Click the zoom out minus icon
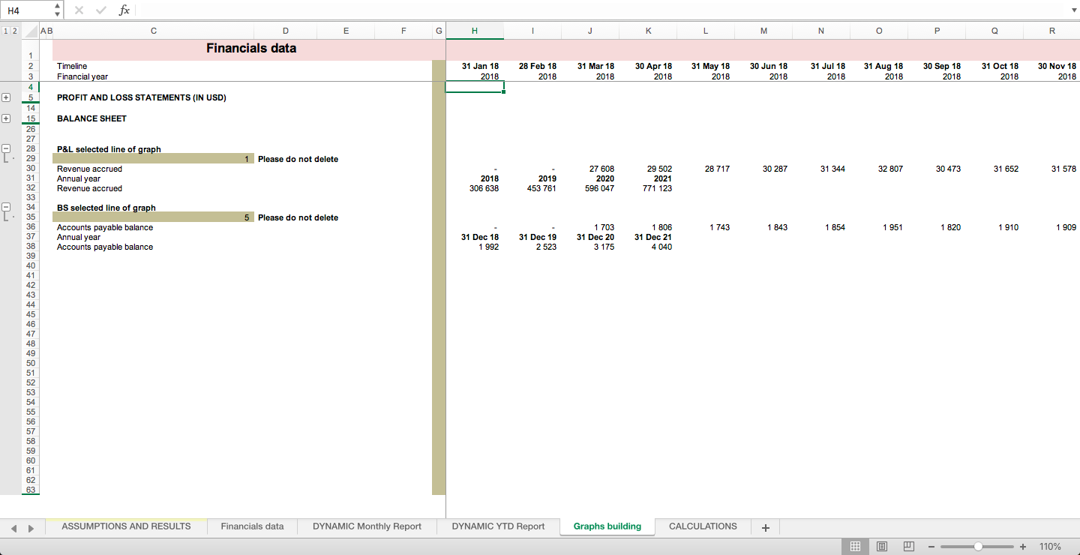 click(931, 547)
